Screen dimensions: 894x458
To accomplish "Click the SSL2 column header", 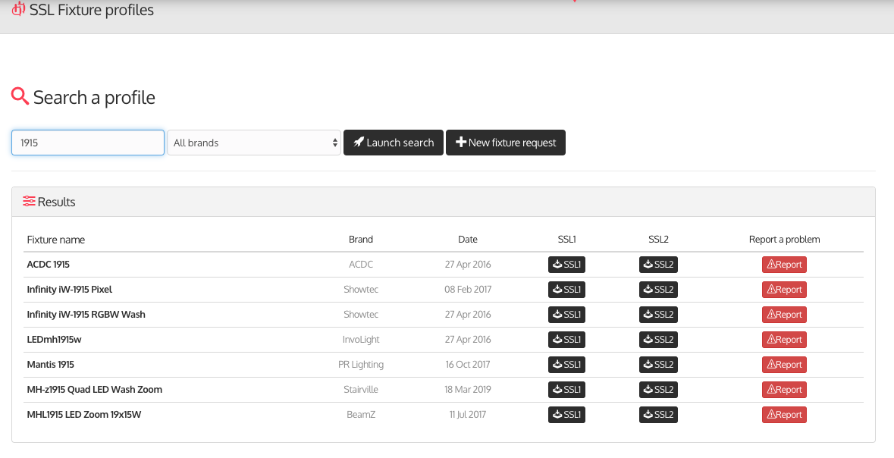I will [x=658, y=240].
